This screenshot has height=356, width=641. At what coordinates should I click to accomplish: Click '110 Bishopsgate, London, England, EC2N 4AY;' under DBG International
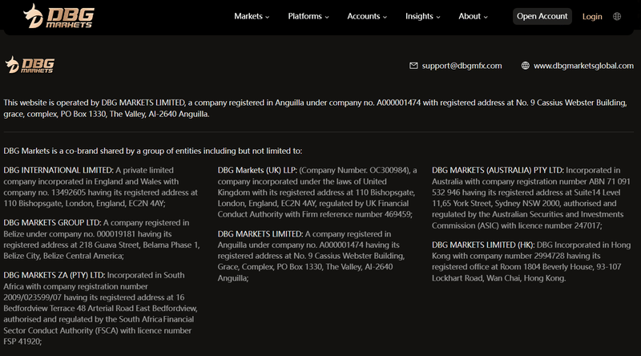(x=85, y=204)
